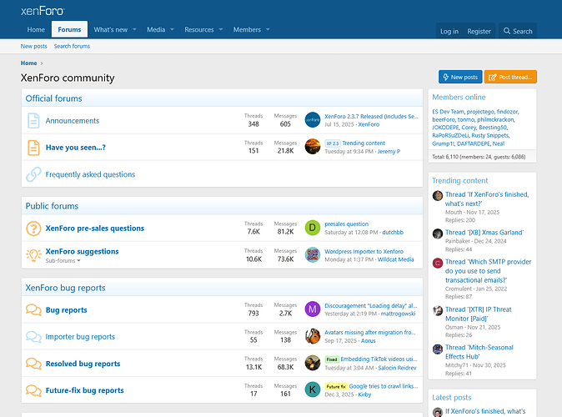The image size is (562, 417).
Task: Click Osman's avatar in Trending content
Action: coord(438,311)
